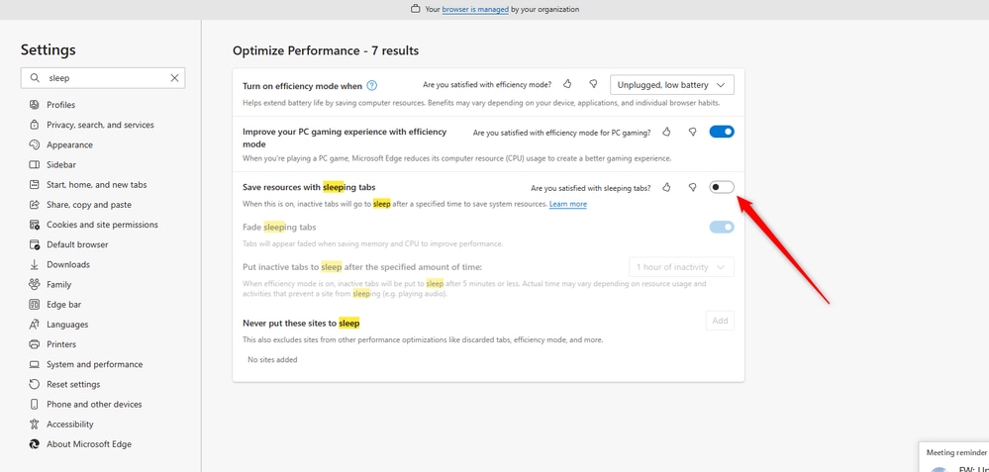This screenshot has height=472, width=989.
Task: Click the Settings heading in sidebar
Action: click(48, 49)
